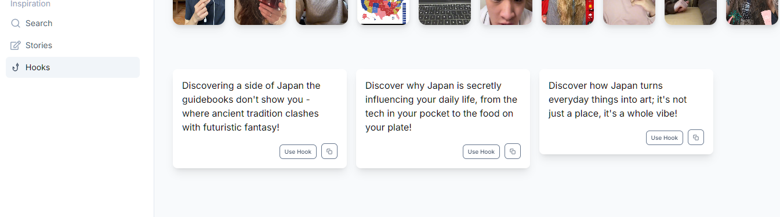Viewport: 780px width, 217px height.
Task: Select the Hooks sidebar item
Action: (x=72, y=67)
